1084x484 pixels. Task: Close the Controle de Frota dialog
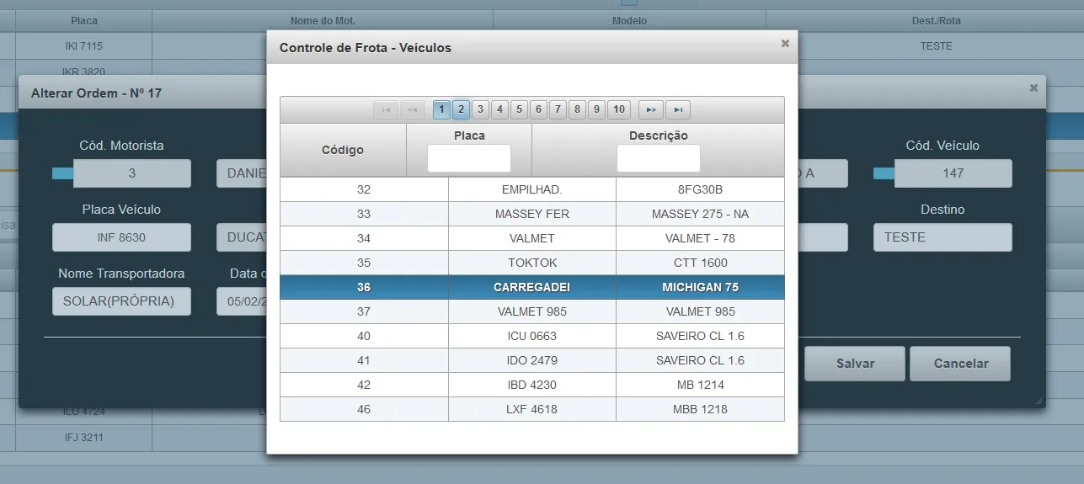click(785, 44)
